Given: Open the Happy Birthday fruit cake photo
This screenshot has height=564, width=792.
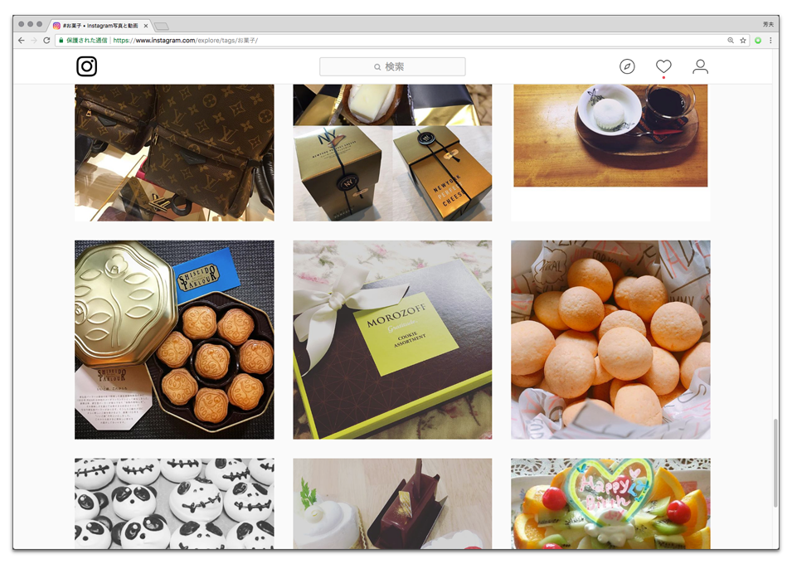Looking at the screenshot, I should tap(610, 503).
